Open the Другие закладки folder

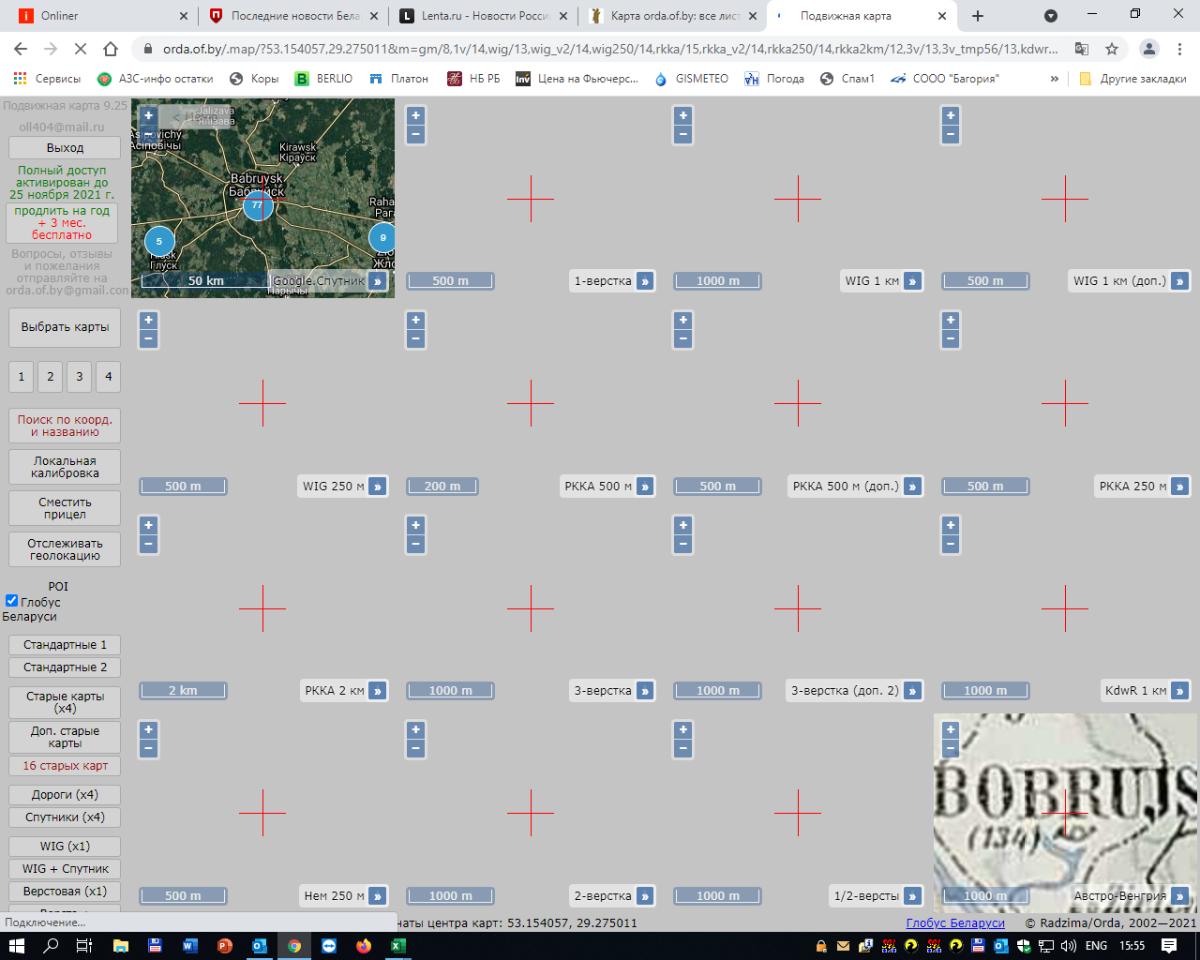pyautogui.click(x=1132, y=79)
